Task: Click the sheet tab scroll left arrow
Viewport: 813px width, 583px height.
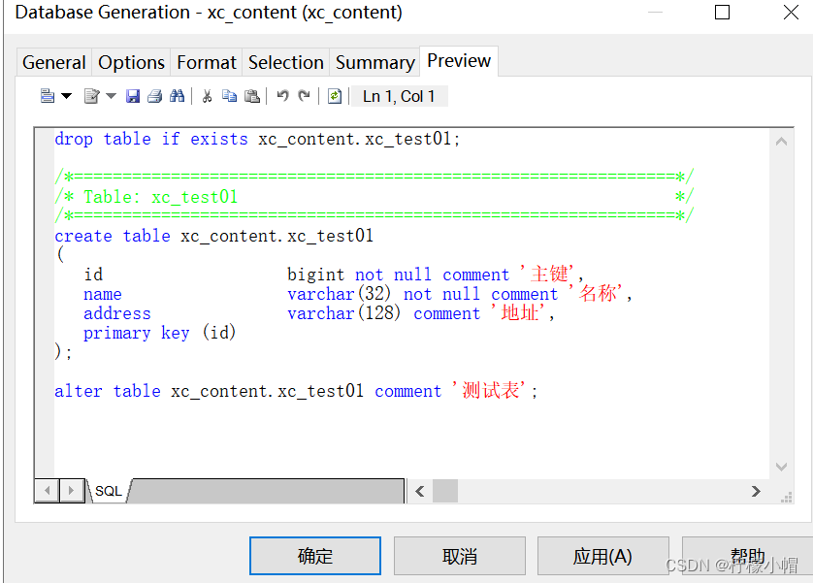Action: (x=48, y=490)
